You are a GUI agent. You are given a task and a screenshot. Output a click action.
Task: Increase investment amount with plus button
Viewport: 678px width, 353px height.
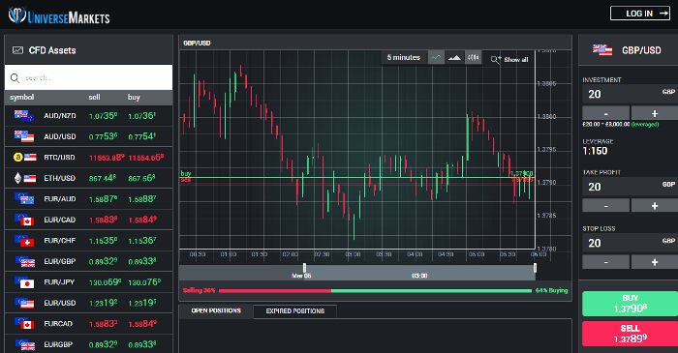[x=654, y=113]
